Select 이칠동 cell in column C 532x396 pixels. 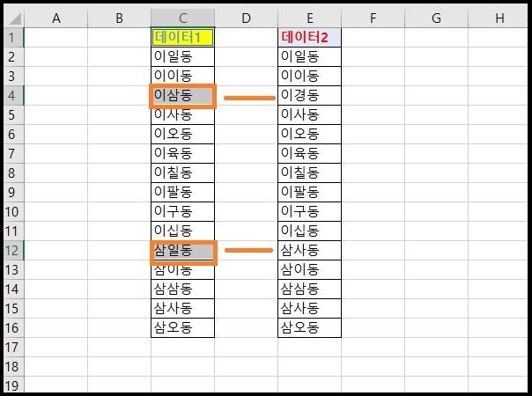tap(183, 172)
